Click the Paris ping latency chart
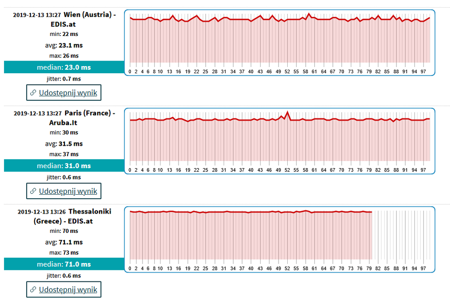Viewport: 450px width, 299px height. 280,141
